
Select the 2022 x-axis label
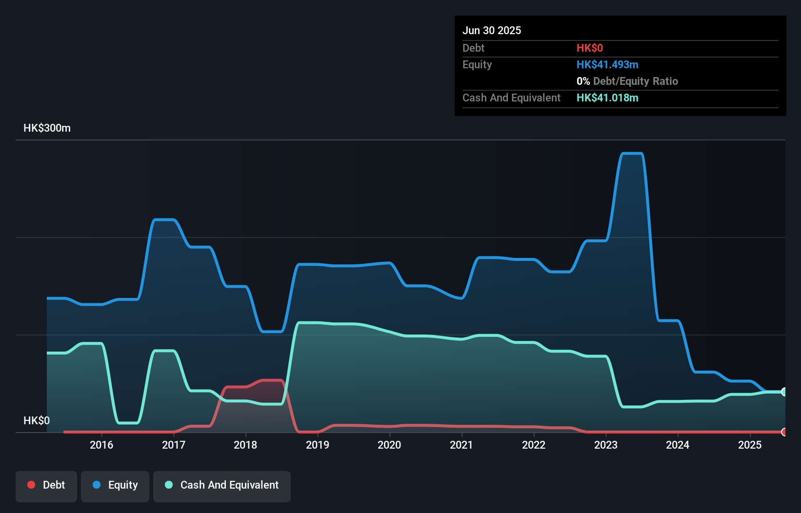pos(534,445)
